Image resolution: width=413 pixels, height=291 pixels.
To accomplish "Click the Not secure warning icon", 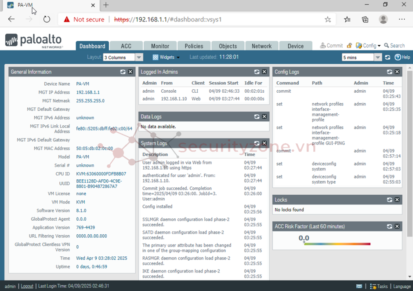I will click(67, 19).
